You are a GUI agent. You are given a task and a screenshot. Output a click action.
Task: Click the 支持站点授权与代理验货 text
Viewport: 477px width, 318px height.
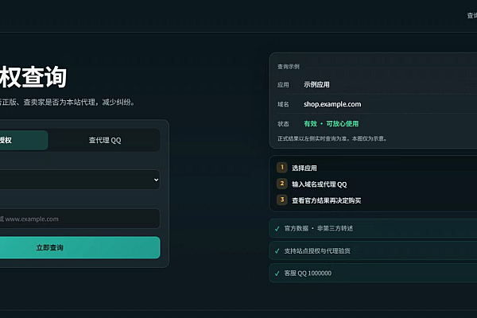pyautogui.click(x=317, y=250)
